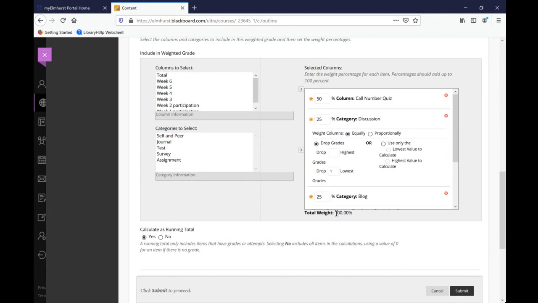Open the profile icon in the sidebar
The width and height of the screenshot is (538, 303).
pyautogui.click(x=42, y=84)
